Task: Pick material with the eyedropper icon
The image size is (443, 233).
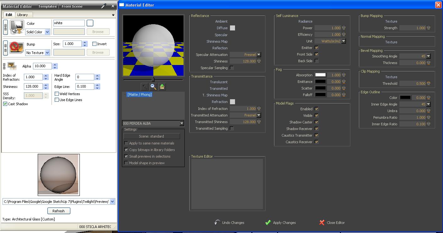Action: (x=104, y=6)
